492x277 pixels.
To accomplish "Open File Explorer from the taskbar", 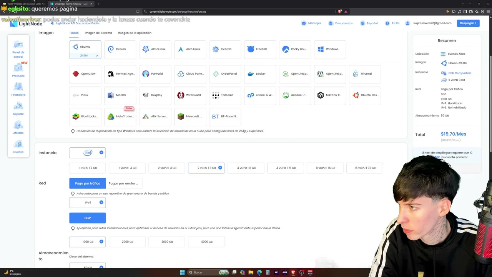I will click(x=251, y=272).
